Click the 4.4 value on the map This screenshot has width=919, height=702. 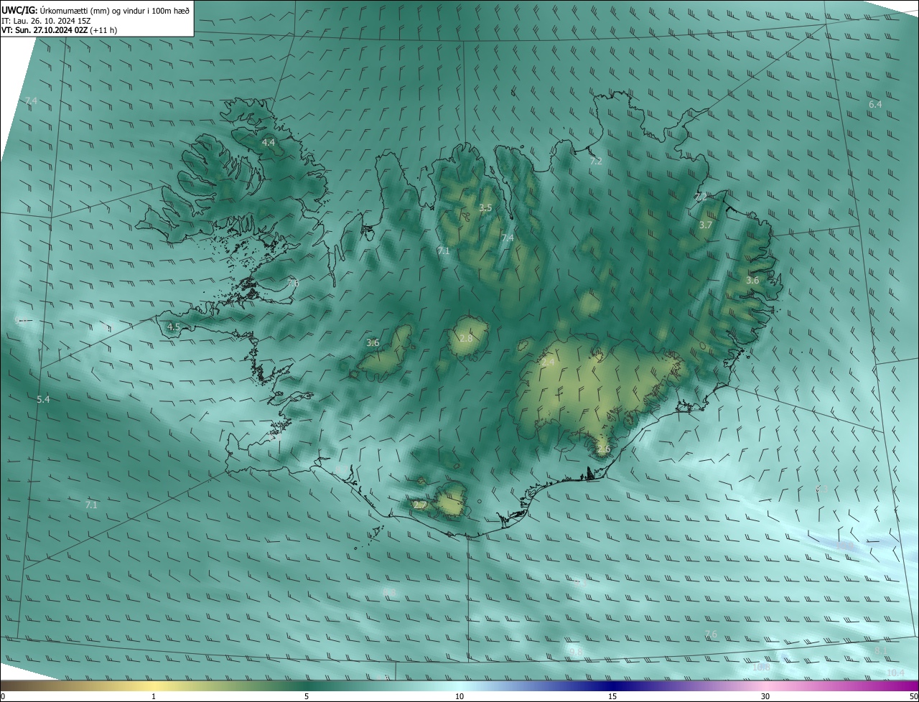(x=268, y=143)
